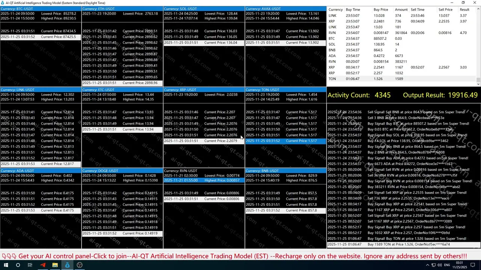Select the 'Currency: XRP-USDT' panel header
481x270 pixels.
click(204, 90)
